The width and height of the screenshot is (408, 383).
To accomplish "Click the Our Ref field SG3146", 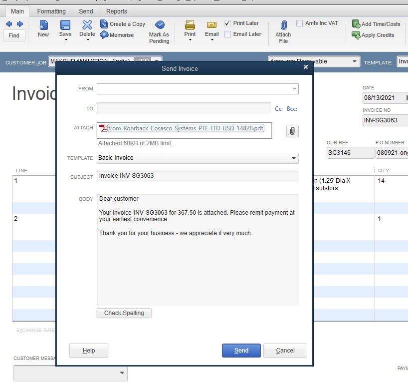I will coord(350,153).
